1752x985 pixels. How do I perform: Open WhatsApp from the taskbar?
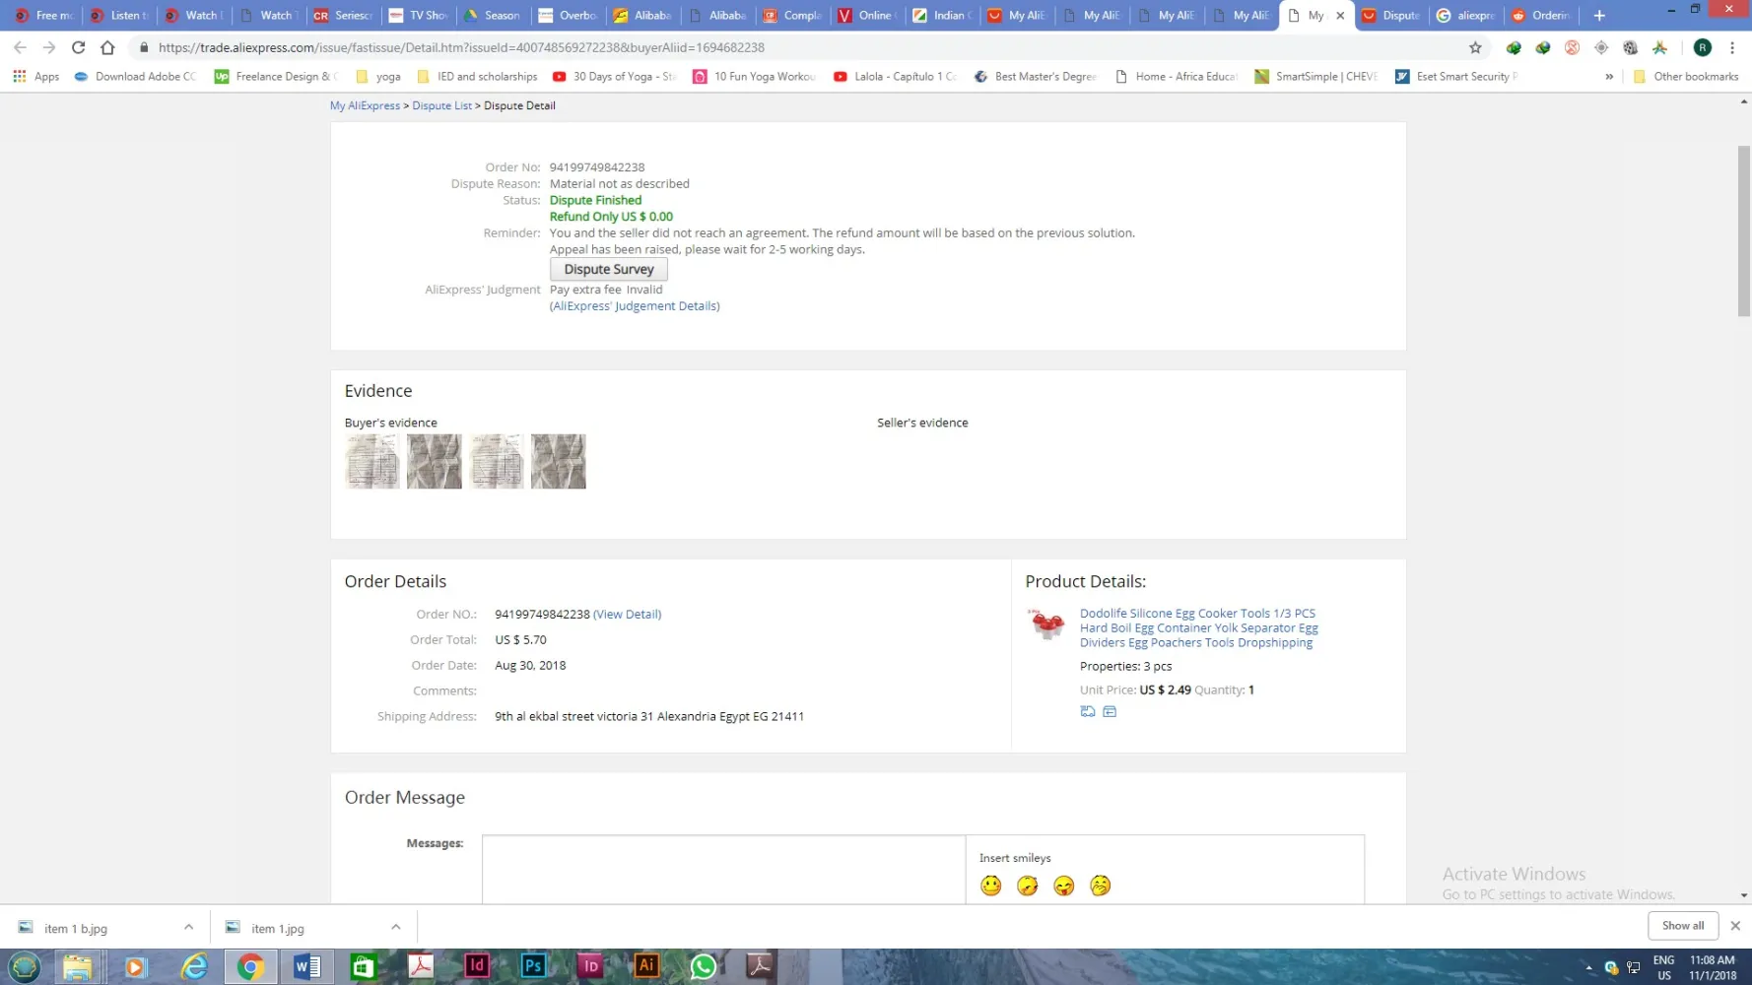click(703, 966)
